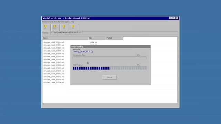
Task: Sort the list by Size column
Action: point(97,38)
